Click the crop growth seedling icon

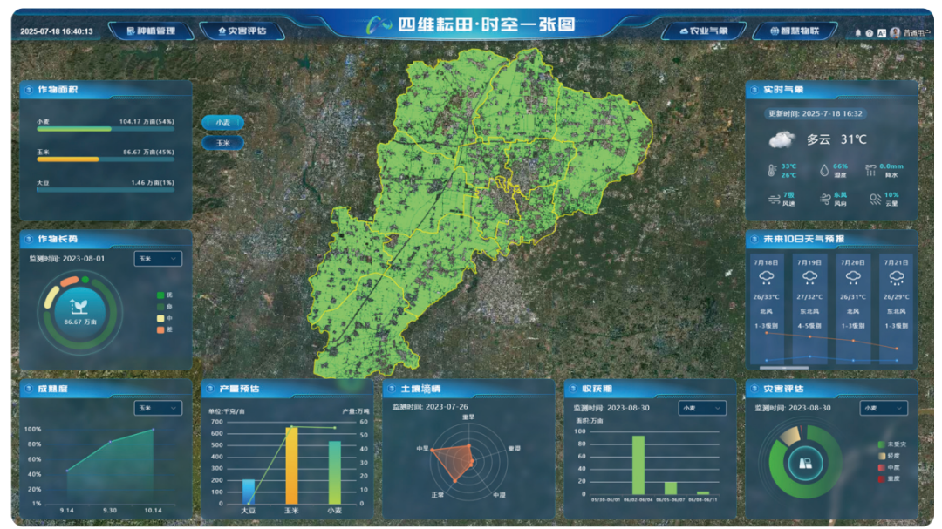[78, 307]
